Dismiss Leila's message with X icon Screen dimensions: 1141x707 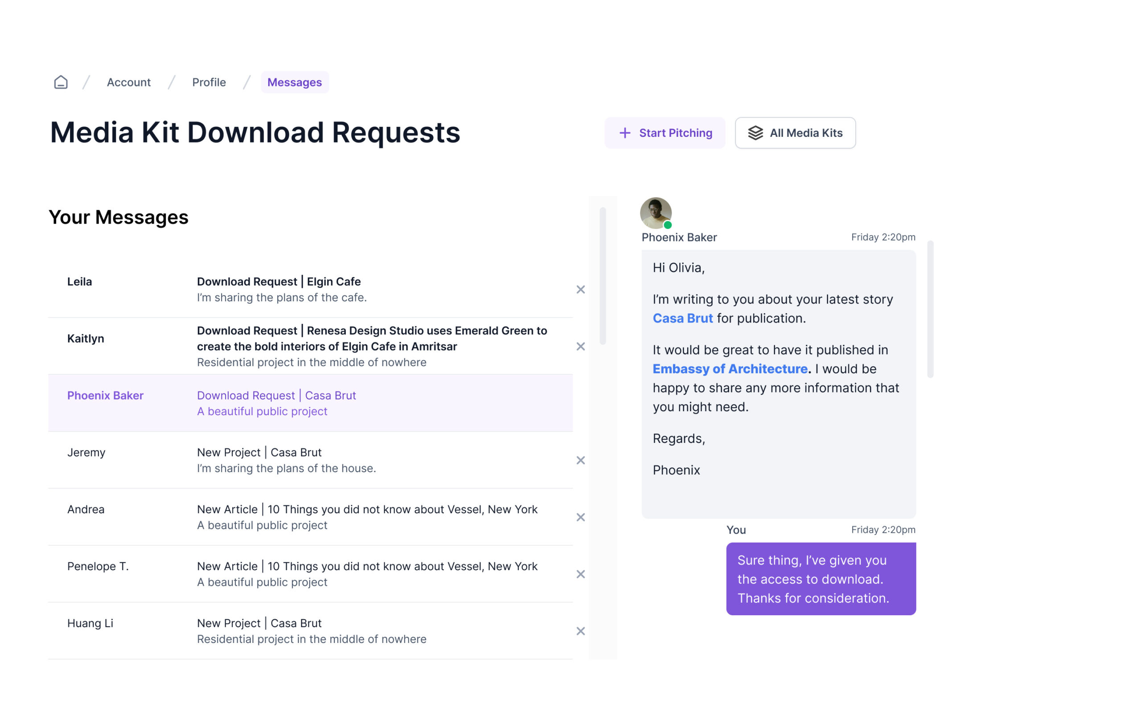point(580,290)
